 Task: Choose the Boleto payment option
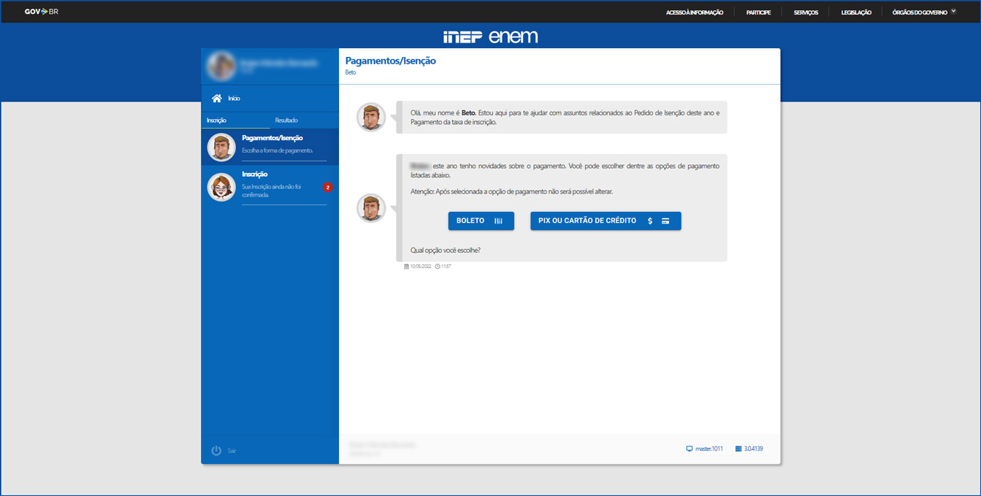(x=481, y=221)
